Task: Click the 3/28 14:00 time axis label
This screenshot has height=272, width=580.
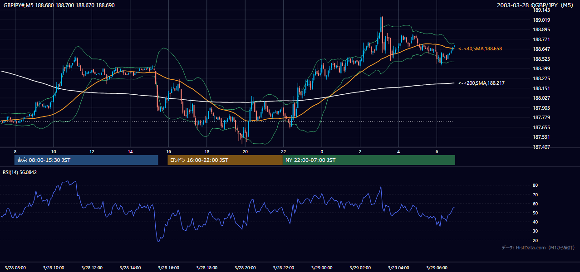Action: (x=130, y=268)
